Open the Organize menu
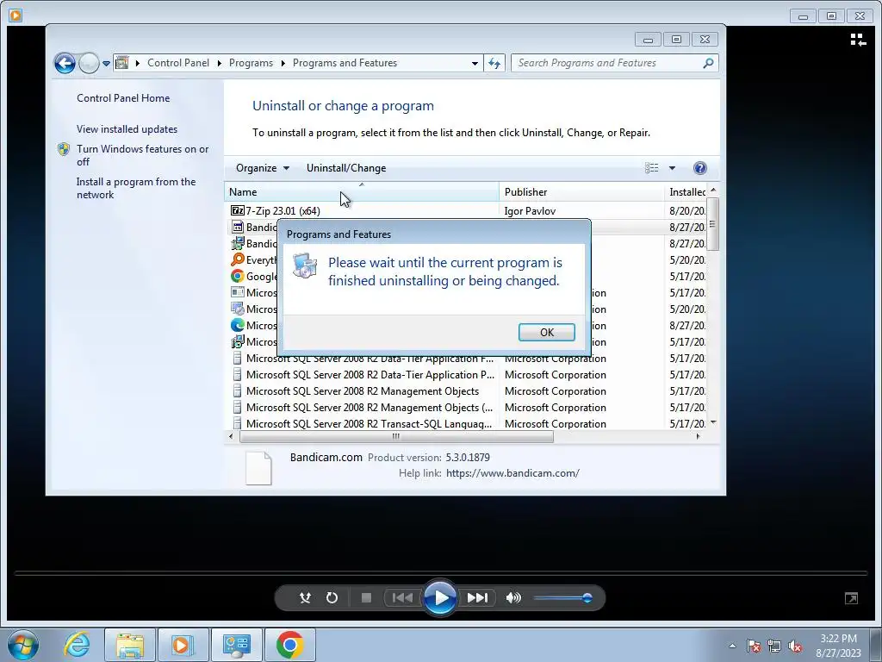This screenshot has height=662, width=882. [262, 168]
